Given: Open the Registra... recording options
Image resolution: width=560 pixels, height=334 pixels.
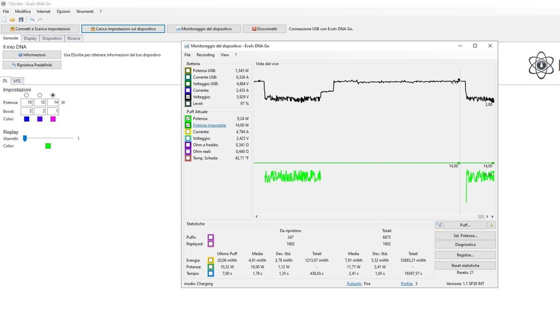Looking at the screenshot, I should [465, 255].
